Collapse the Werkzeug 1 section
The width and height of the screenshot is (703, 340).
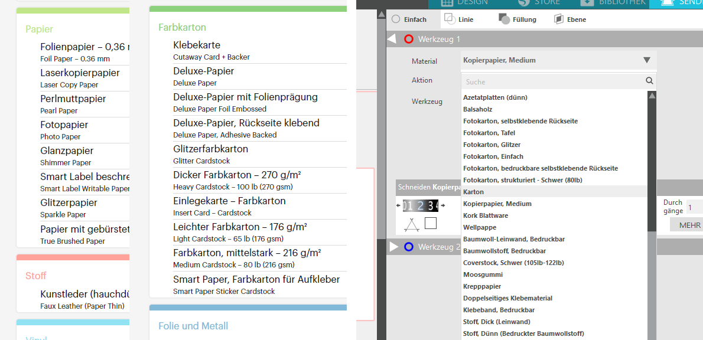[392, 40]
